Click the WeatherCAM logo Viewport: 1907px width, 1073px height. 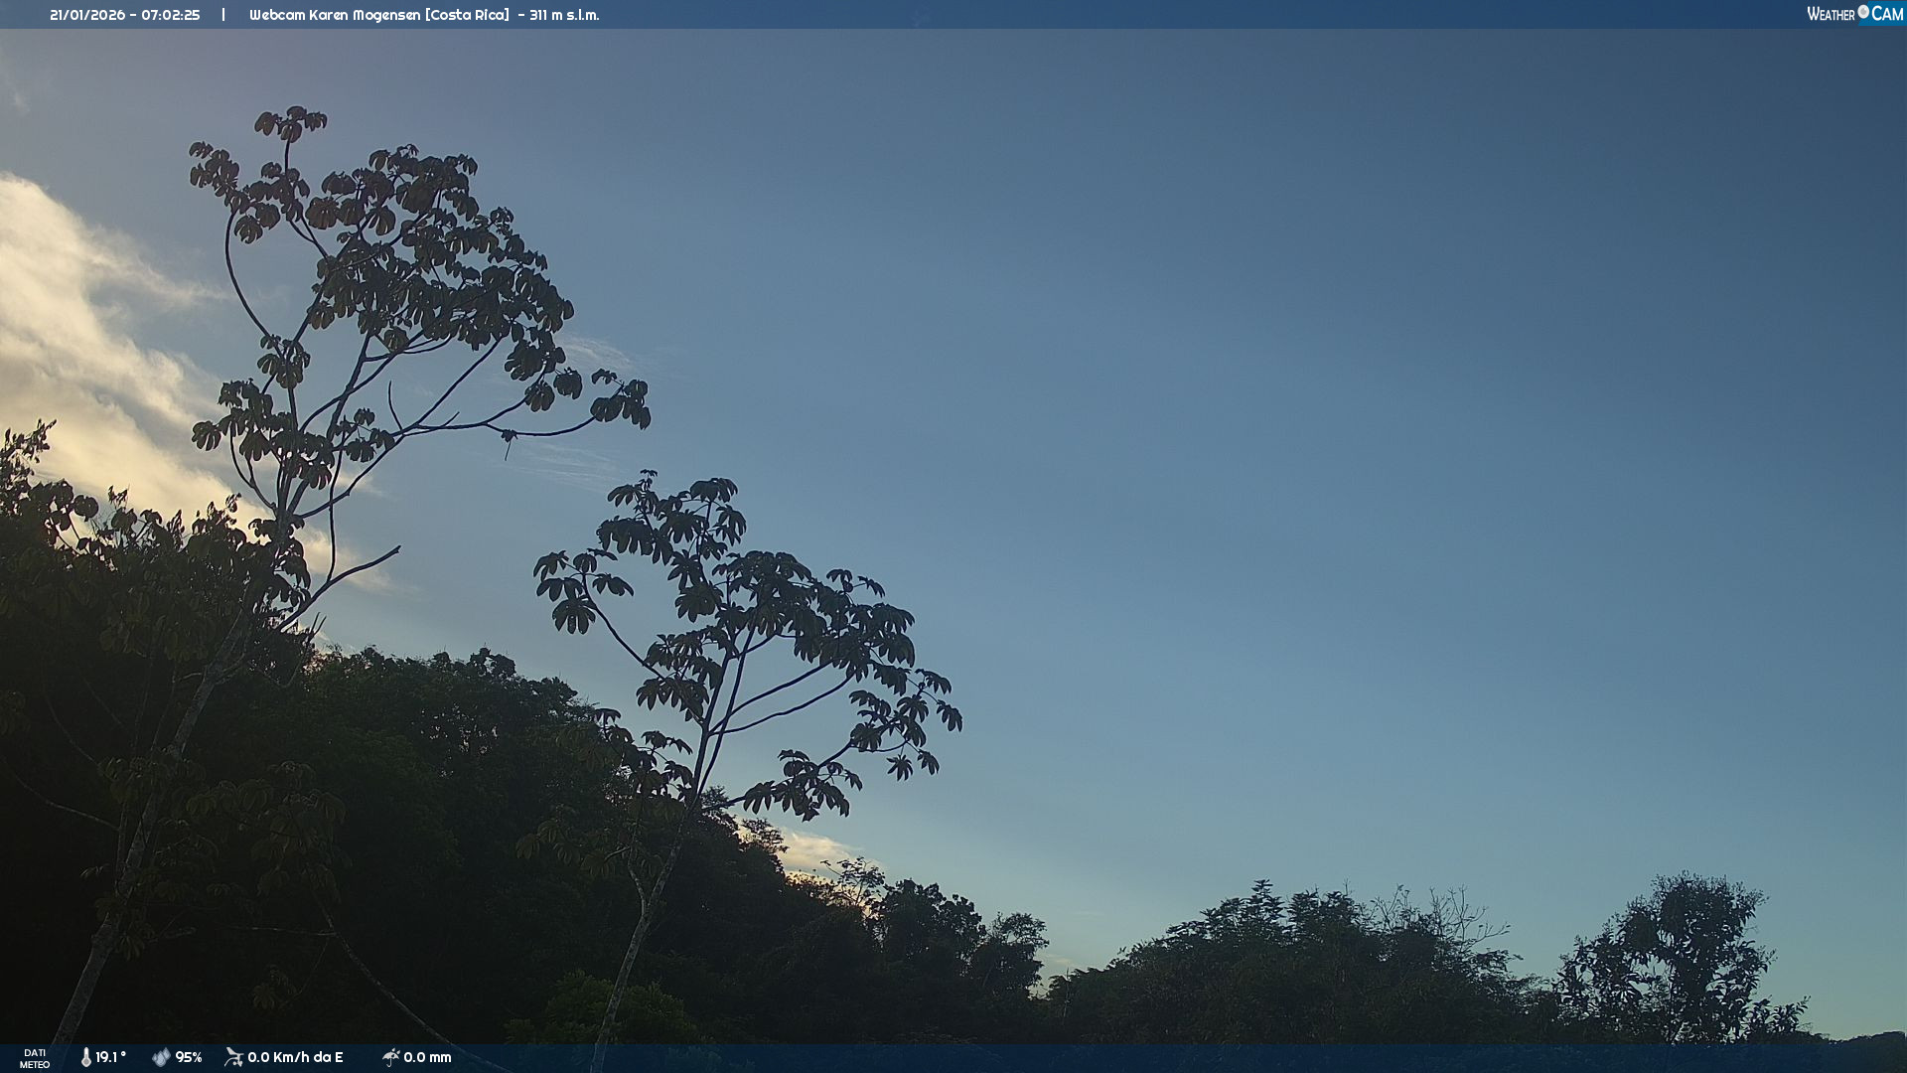coord(1853,14)
